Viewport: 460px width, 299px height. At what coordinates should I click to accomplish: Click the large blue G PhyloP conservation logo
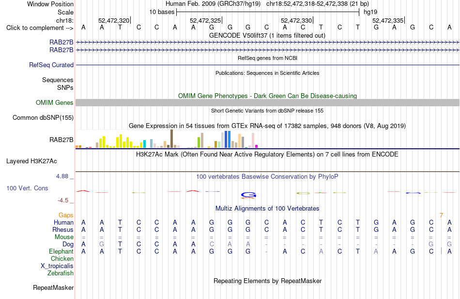point(249,195)
